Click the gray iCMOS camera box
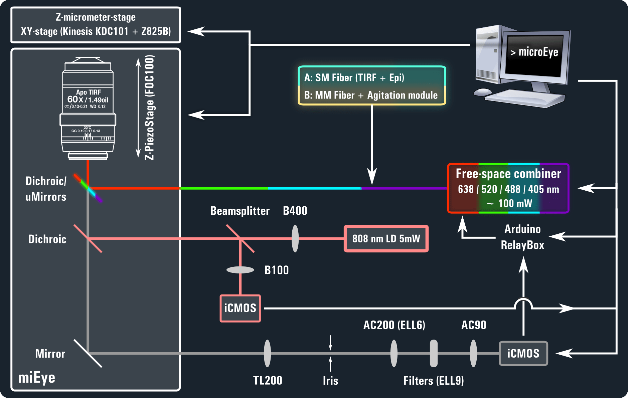This screenshot has width=628, height=398. coord(523,353)
